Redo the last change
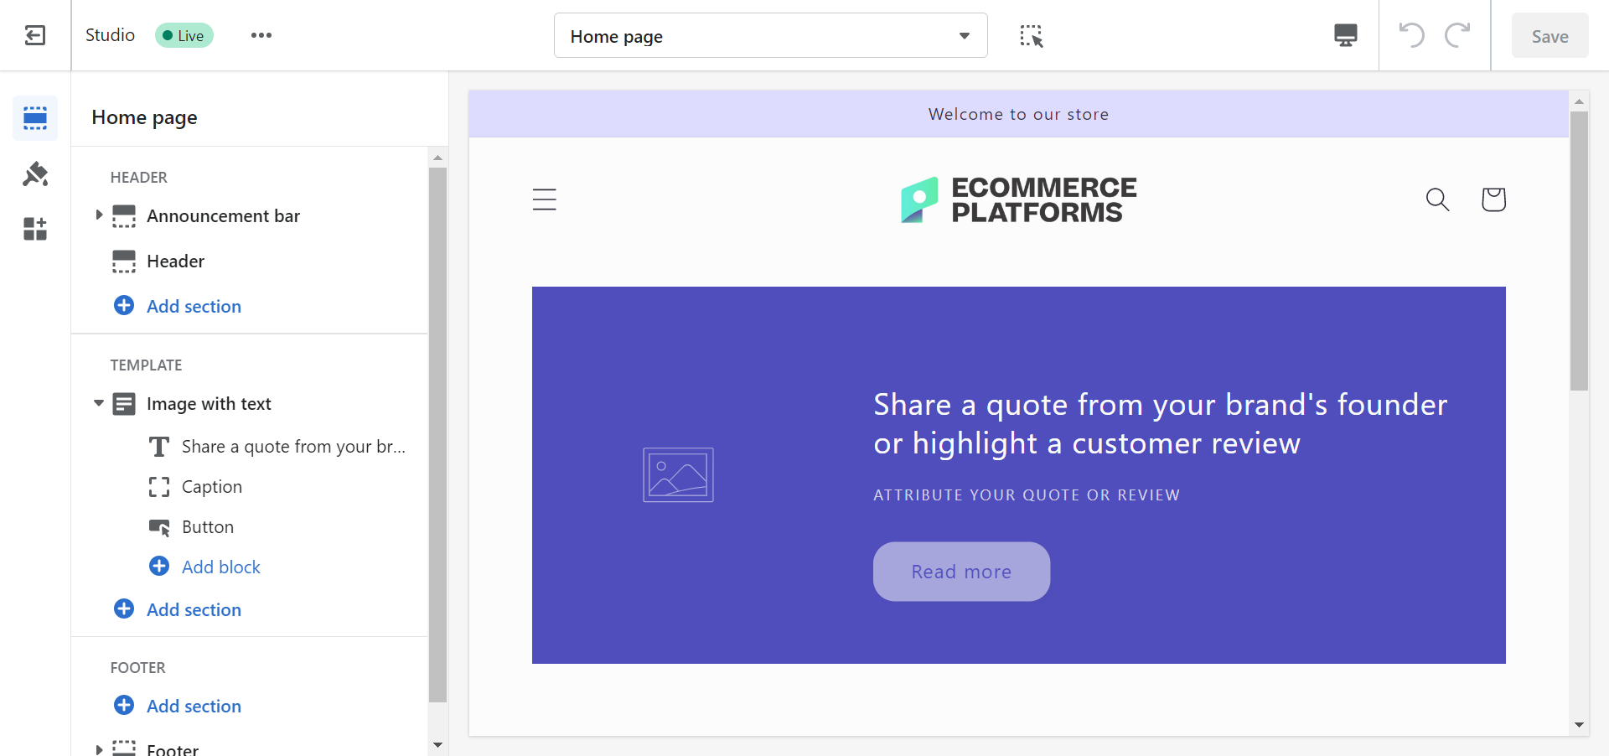The image size is (1609, 756). tap(1458, 35)
